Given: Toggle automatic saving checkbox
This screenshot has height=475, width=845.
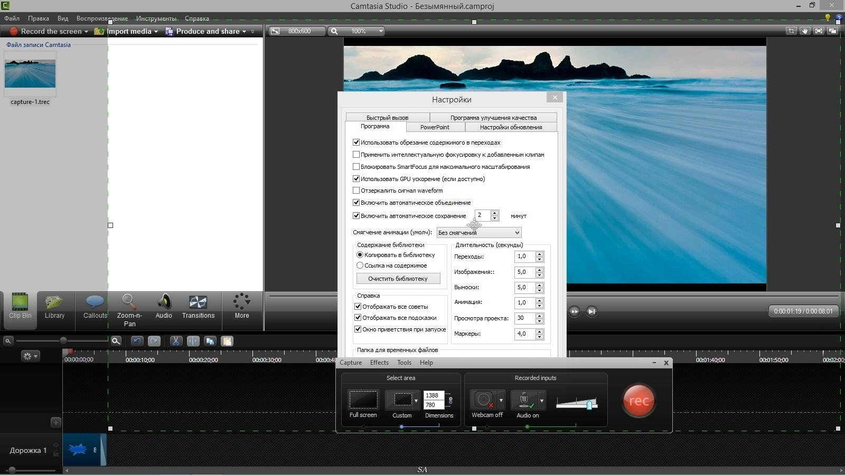Looking at the screenshot, I should point(356,216).
